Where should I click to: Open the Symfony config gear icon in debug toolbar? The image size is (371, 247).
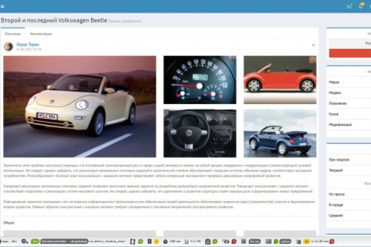click(24, 241)
